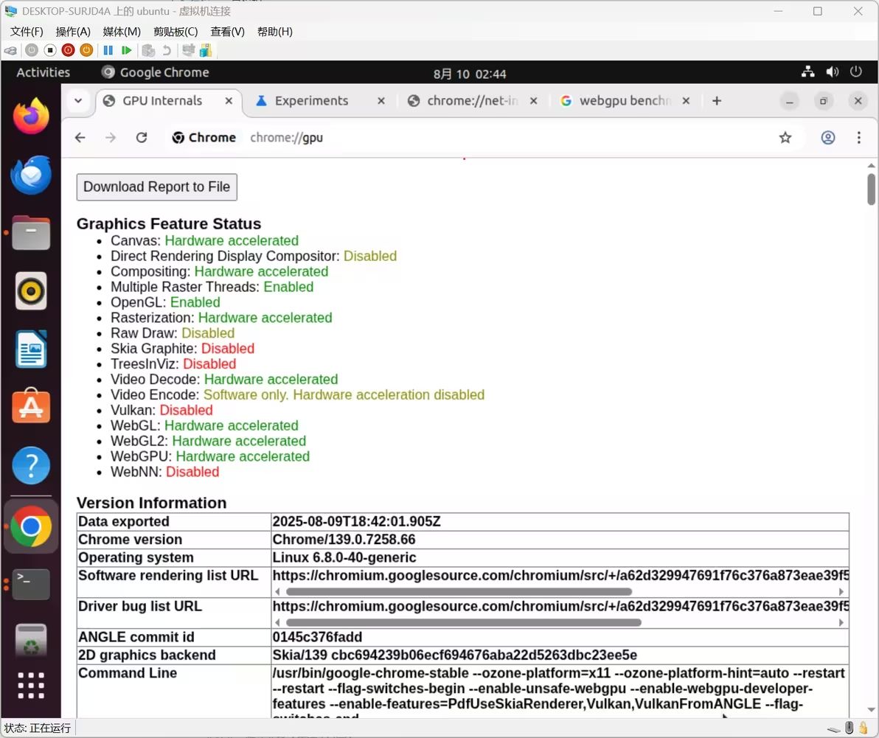The width and height of the screenshot is (879, 738).
Task: Open the 媒体(M) menu
Action: click(x=122, y=32)
